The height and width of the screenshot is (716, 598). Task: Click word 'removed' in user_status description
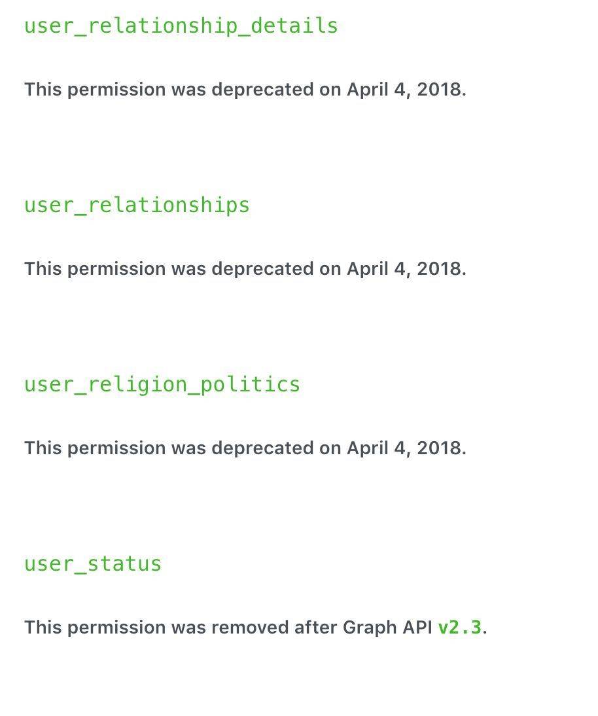250,628
